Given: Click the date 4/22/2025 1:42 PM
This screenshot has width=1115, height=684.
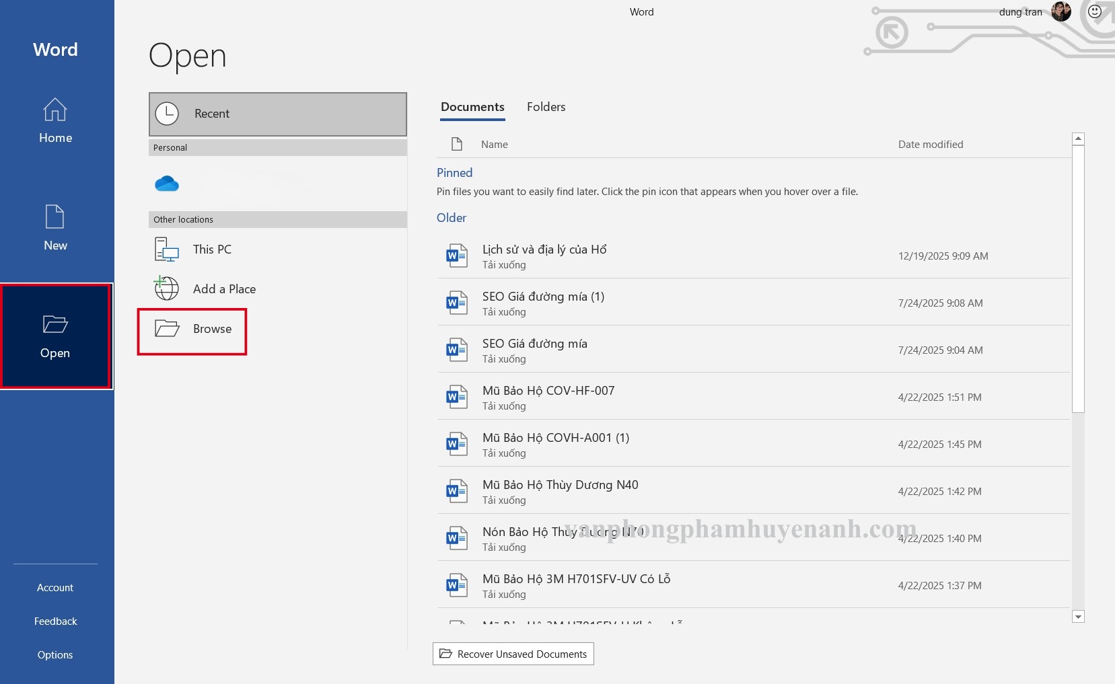Looking at the screenshot, I should [x=939, y=492].
